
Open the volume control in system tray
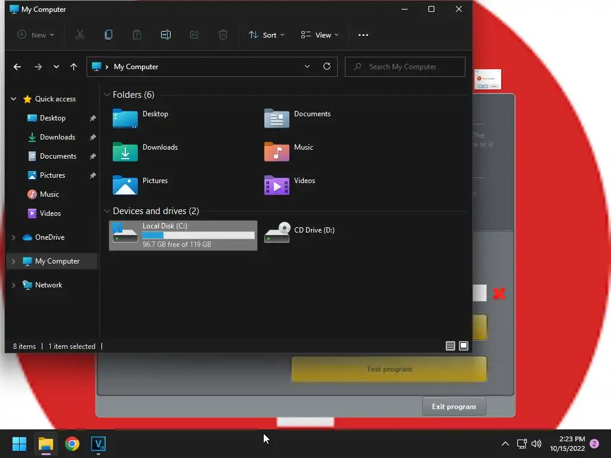536,444
